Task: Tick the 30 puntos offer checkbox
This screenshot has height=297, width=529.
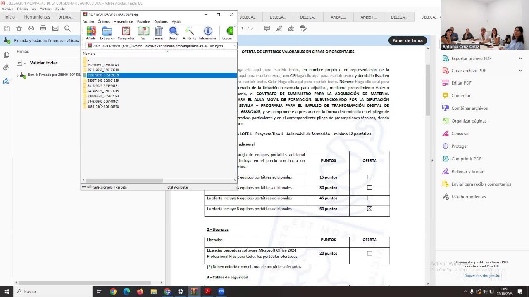Action: (x=369, y=188)
